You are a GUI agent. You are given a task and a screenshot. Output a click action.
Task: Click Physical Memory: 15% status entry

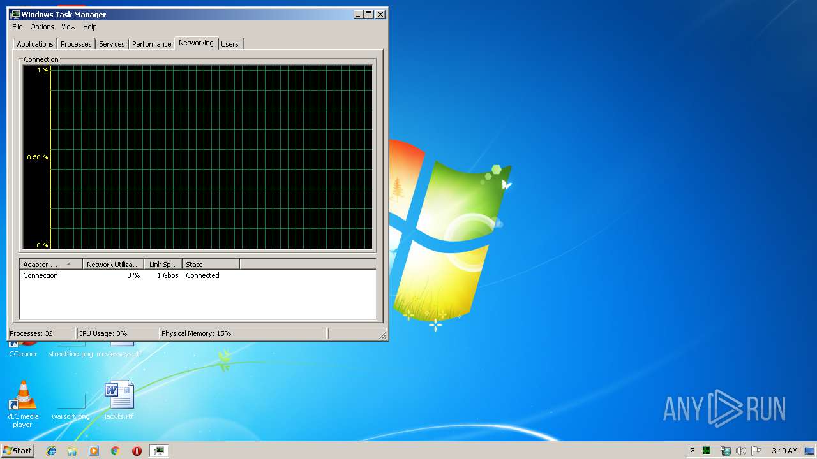coord(243,333)
